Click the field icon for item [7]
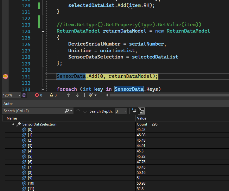 click(24, 167)
